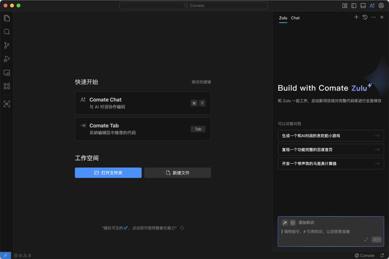This screenshot has width=389, height=259.
Task: Click the 打开文件夹 button
Action: pyautogui.click(x=108, y=173)
